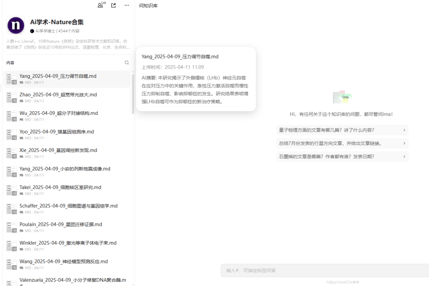Click file icon for Wu_2025-04-09_超分子对接结构.md

point(12,116)
